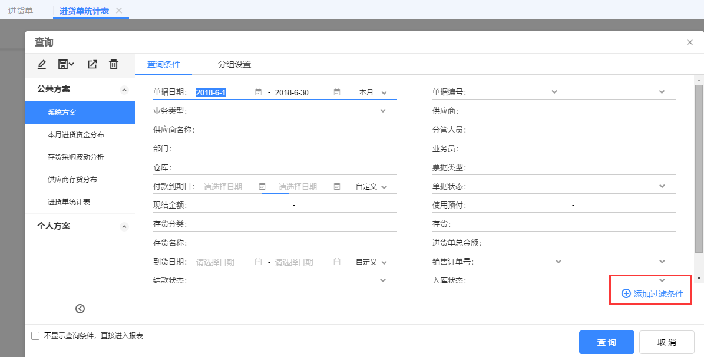Click the plus icon of 添加过滤条件

626,294
